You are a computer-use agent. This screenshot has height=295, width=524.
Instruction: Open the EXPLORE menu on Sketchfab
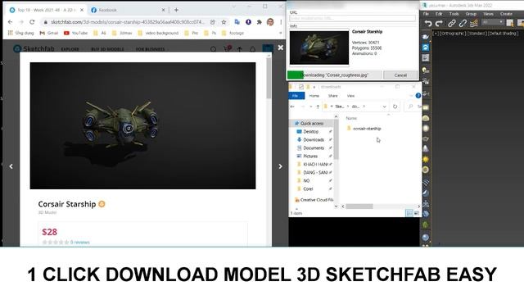(70, 49)
